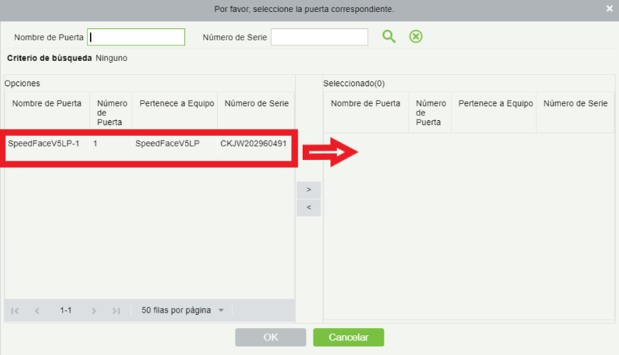Jump to last page of options list

coord(116,311)
